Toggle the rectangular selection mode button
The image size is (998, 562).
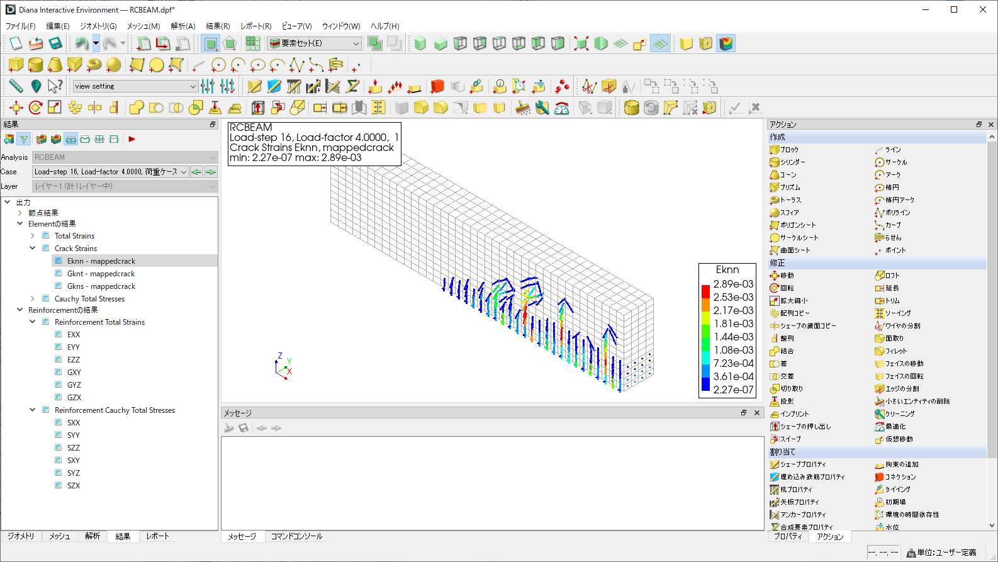(x=211, y=43)
